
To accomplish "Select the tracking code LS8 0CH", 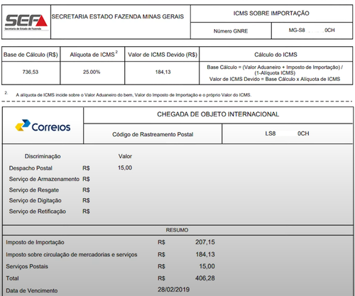I will point(287,133).
